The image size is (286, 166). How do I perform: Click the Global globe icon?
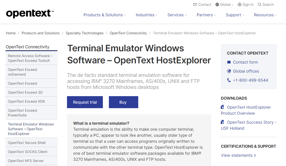217,5
